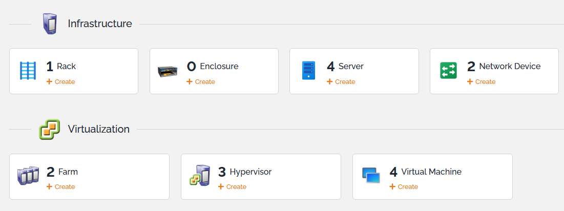Image resolution: width=564 pixels, height=211 pixels.
Task: Click the Farm servers icon
Action: [28, 176]
